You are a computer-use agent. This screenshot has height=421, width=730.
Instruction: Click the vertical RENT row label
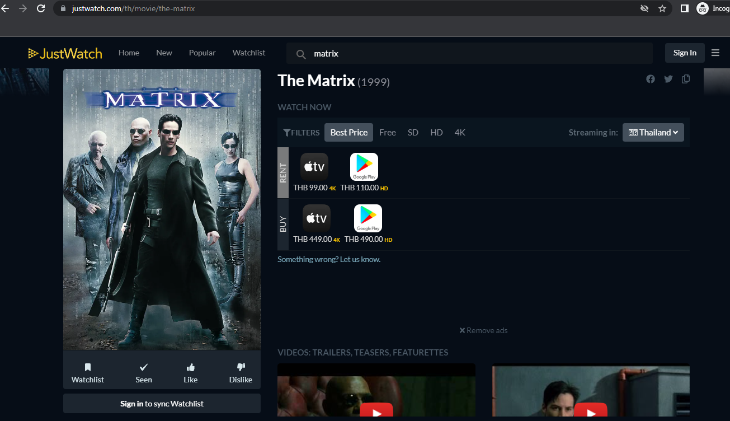pos(283,172)
